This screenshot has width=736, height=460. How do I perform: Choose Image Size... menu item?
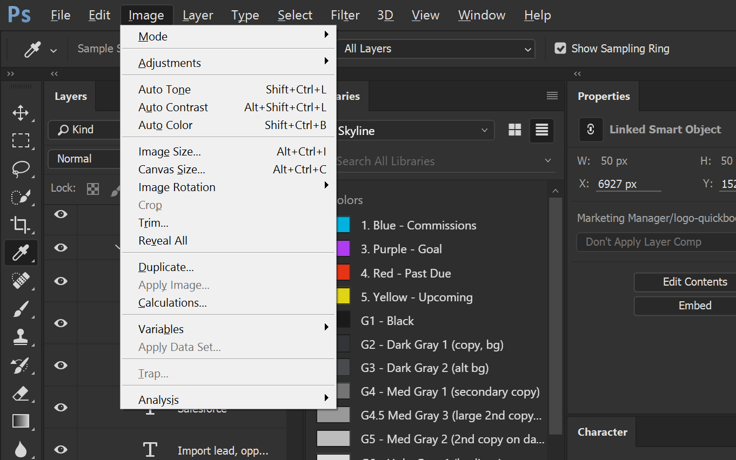click(228, 152)
